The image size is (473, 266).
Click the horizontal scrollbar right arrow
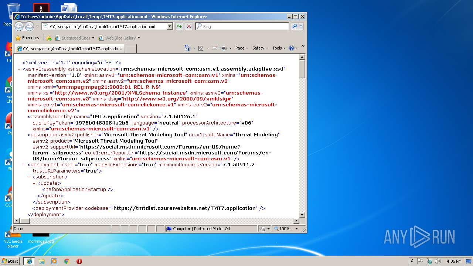(296, 221)
